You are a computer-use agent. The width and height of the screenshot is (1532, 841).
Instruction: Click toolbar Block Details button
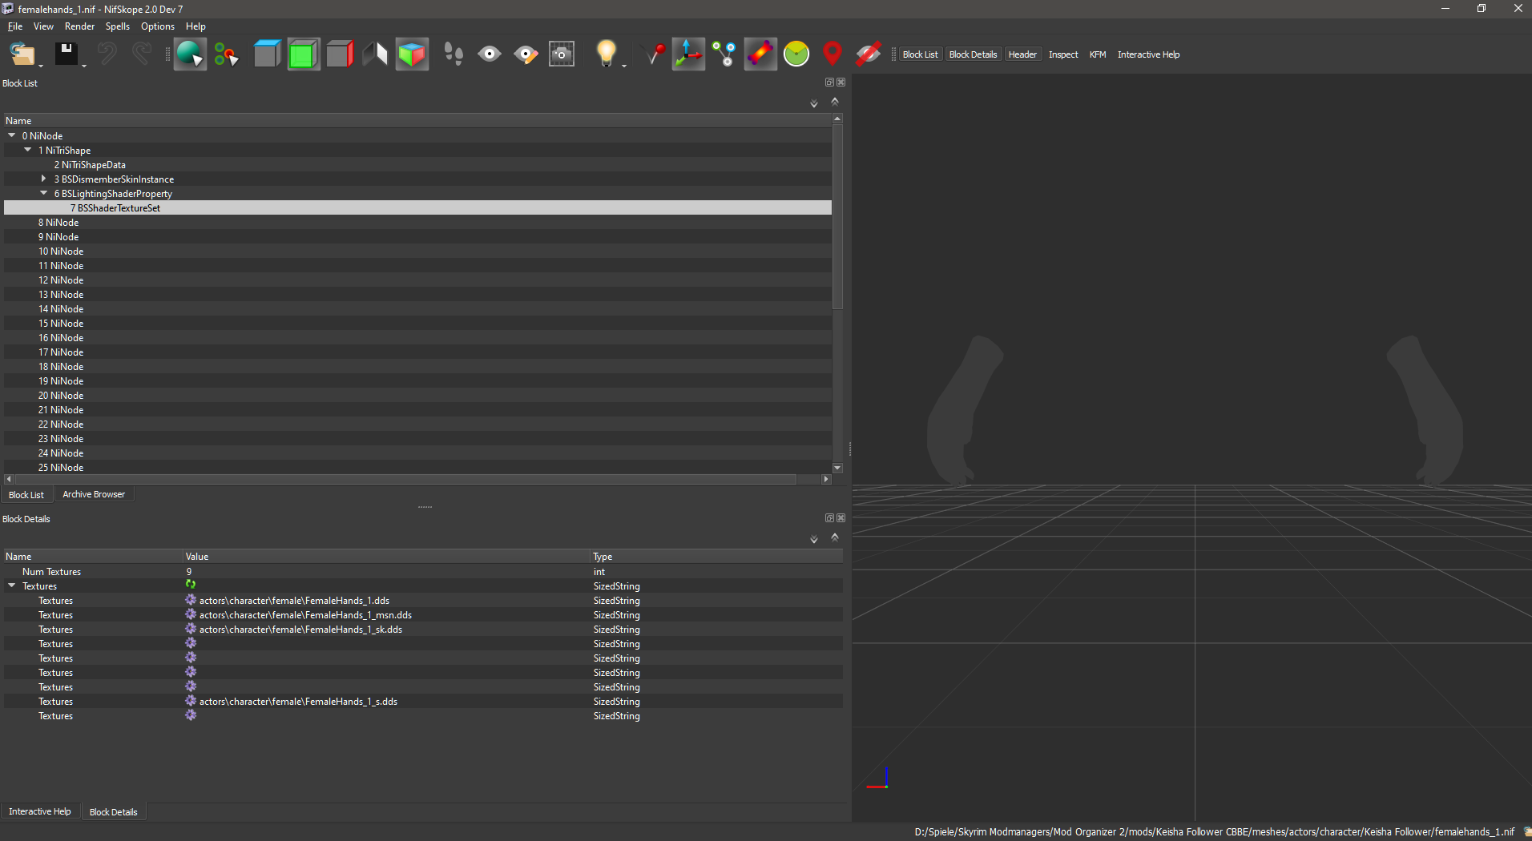(x=973, y=54)
